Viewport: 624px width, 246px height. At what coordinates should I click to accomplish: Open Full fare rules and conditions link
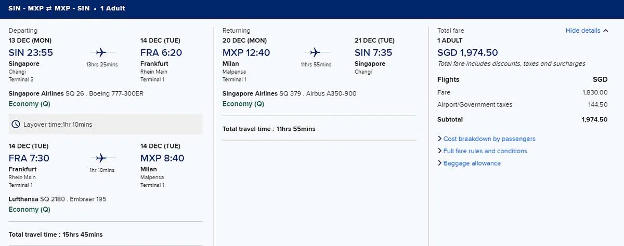click(485, 151)
